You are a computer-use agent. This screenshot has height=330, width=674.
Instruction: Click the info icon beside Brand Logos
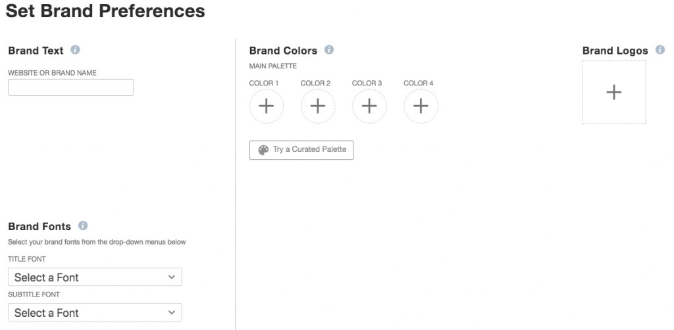click(x=660, y=50)
